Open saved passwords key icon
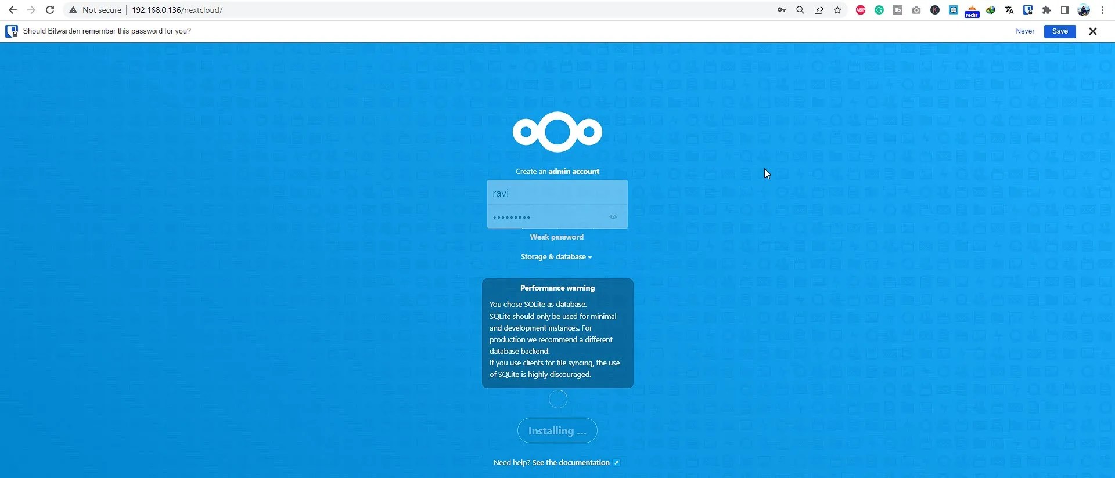Viewport: 1115px width, 478px height. (782, 10)
